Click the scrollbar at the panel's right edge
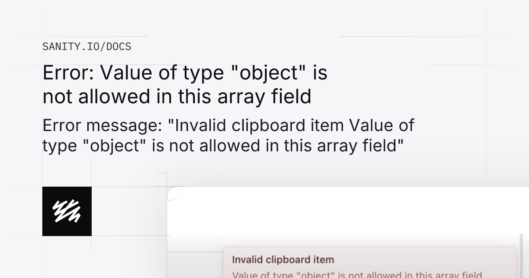 tap(521, 256)
